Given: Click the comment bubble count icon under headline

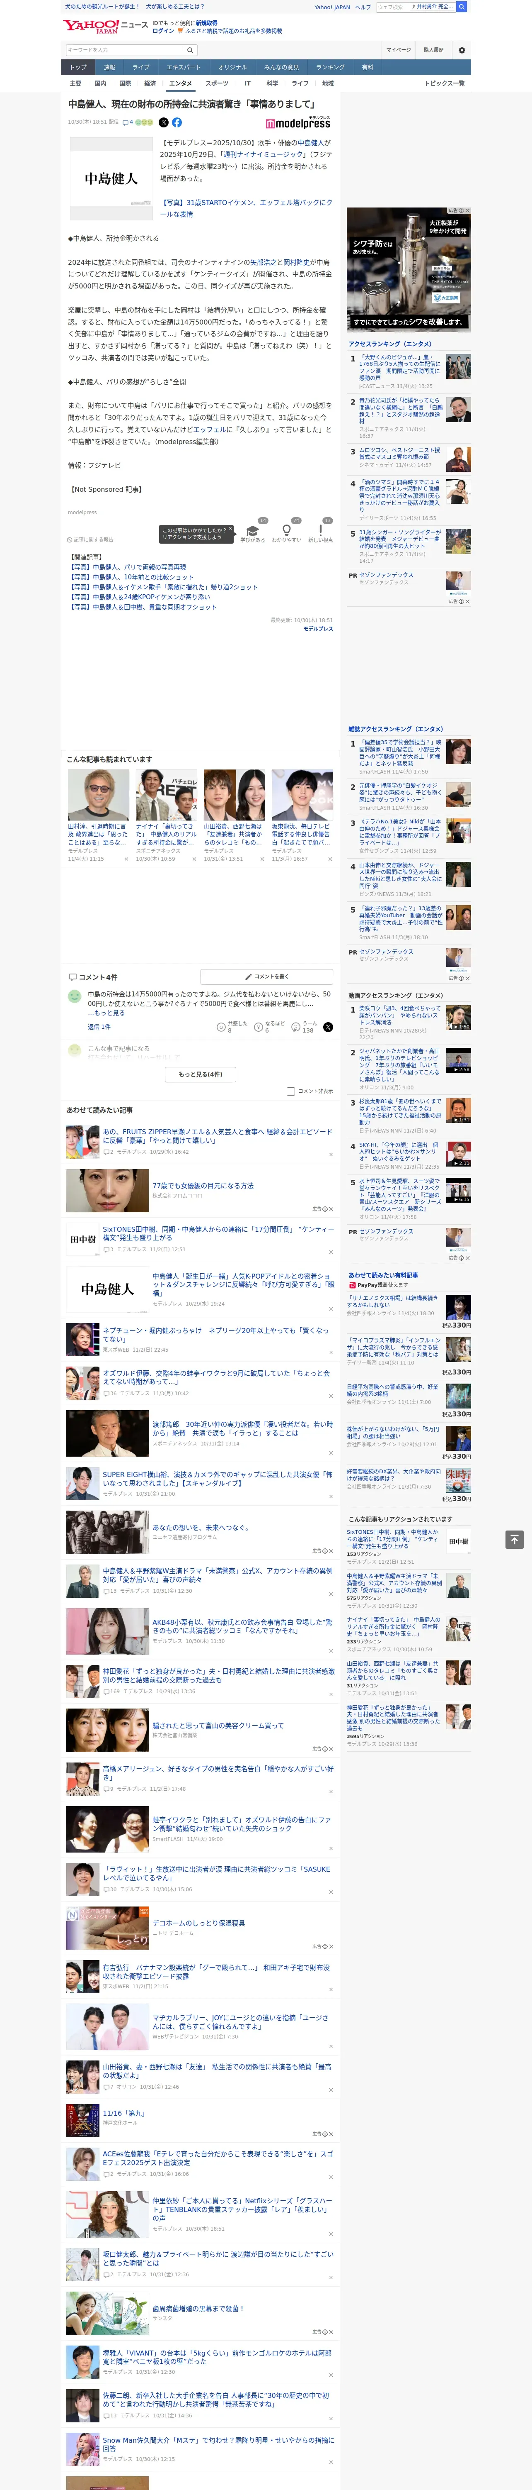Looking at the screenshot, I should click(128, 123).
